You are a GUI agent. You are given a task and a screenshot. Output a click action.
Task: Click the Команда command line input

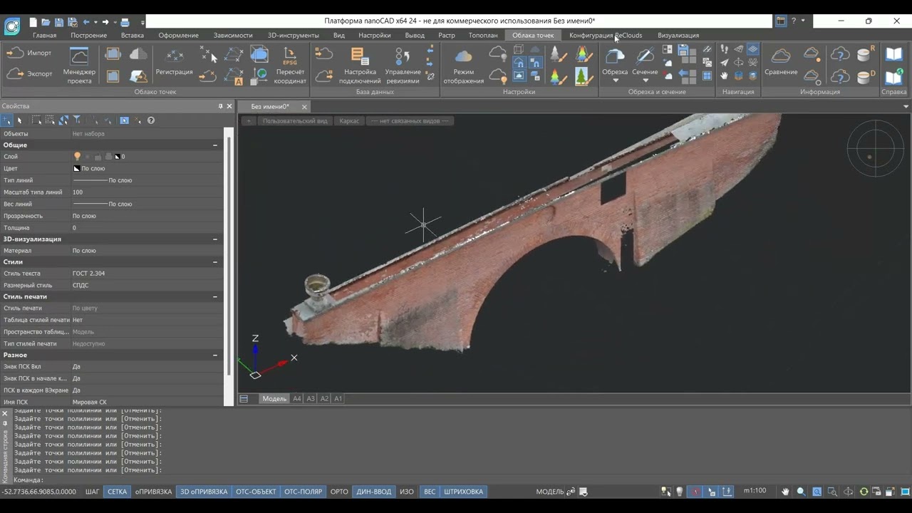point(456,480)
